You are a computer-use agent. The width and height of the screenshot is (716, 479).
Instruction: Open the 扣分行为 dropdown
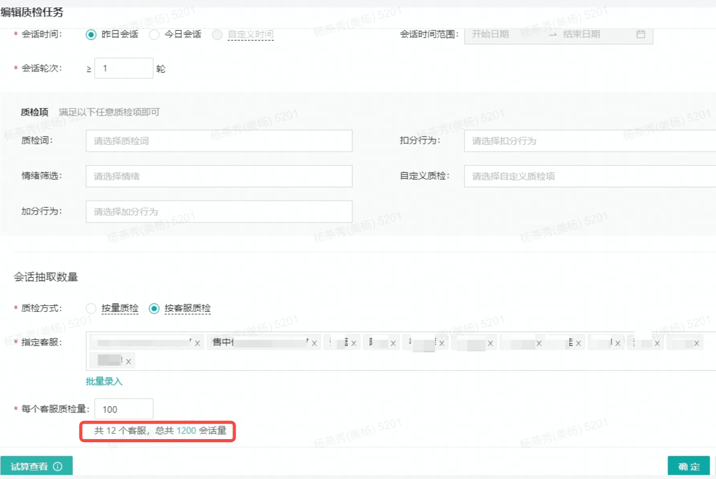(x=590, y=141)
